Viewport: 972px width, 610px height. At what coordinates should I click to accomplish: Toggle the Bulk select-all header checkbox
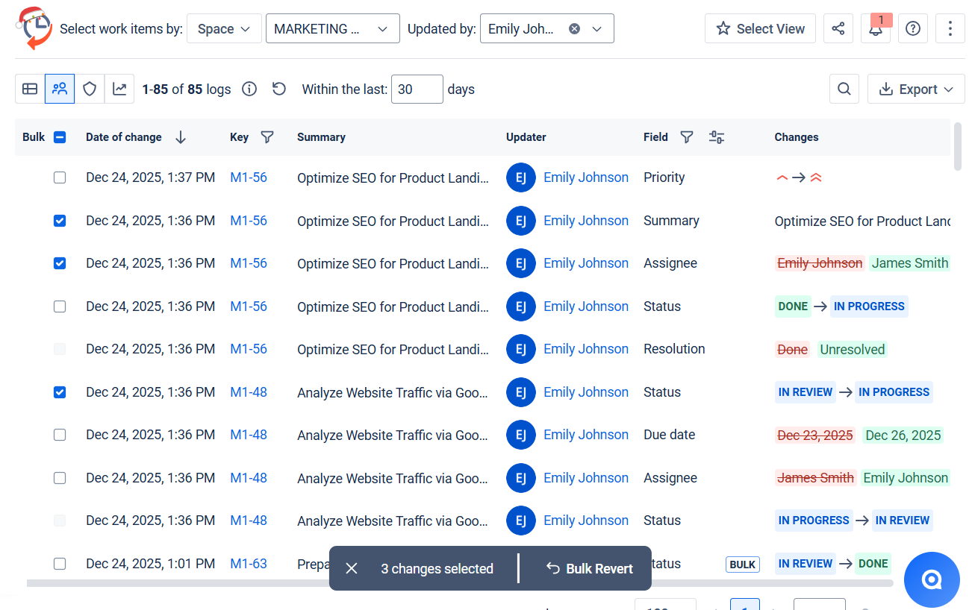60,137
